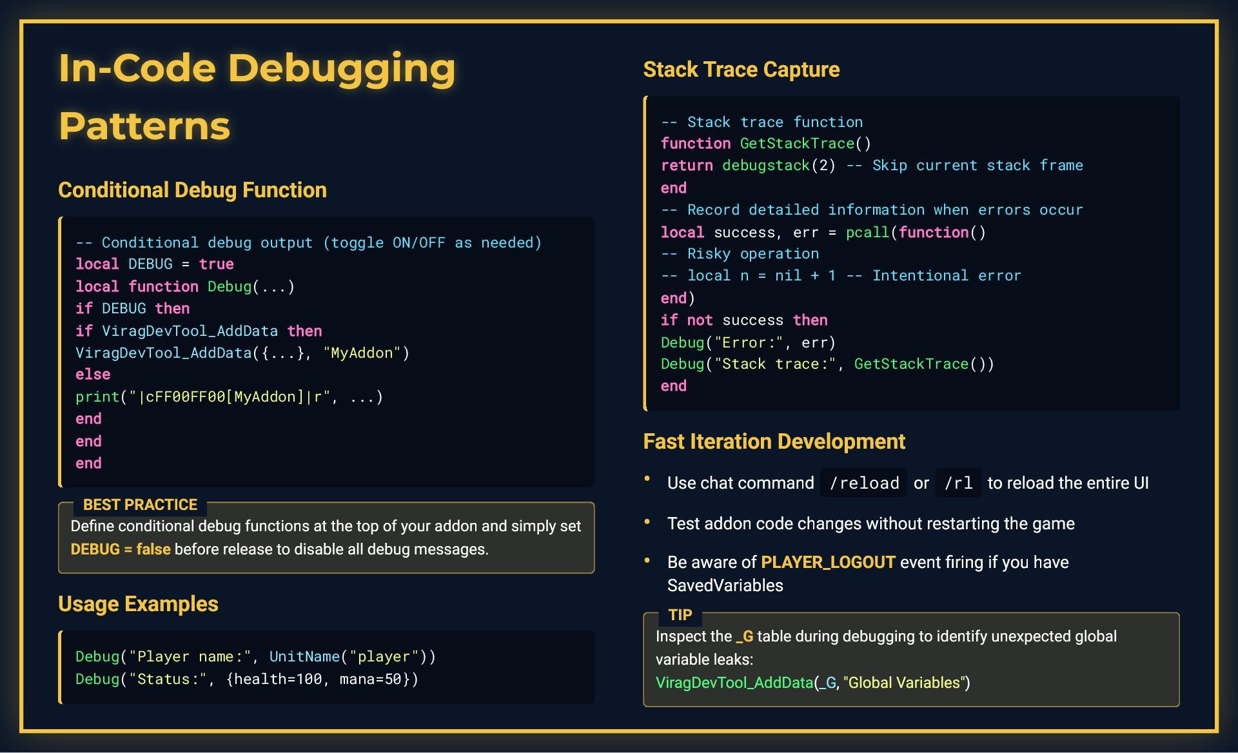1238x753 pixels.
Task: Click highlighted DEBUG = false text
Action: 121,549
